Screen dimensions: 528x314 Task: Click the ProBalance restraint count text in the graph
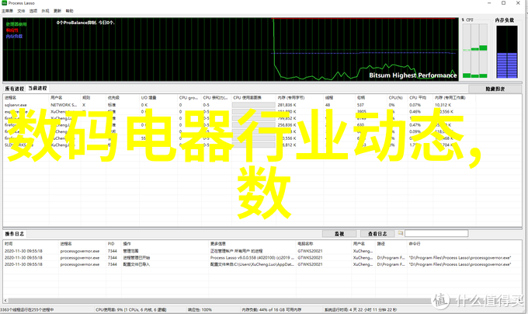click(x=85, y=23)
